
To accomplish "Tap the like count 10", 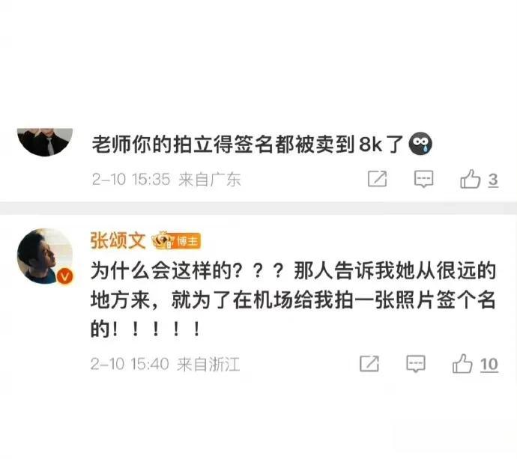I will click(x=489, y=365).
